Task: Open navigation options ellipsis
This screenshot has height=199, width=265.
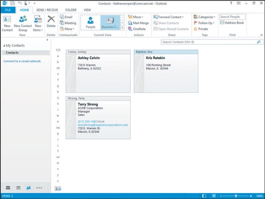Action: pos(39,188)
